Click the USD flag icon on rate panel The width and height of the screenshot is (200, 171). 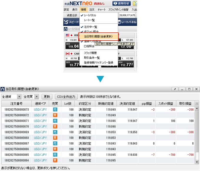[67, 35]
